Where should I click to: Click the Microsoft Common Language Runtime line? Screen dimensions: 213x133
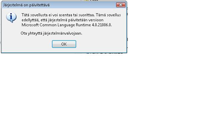click(67, 25)
